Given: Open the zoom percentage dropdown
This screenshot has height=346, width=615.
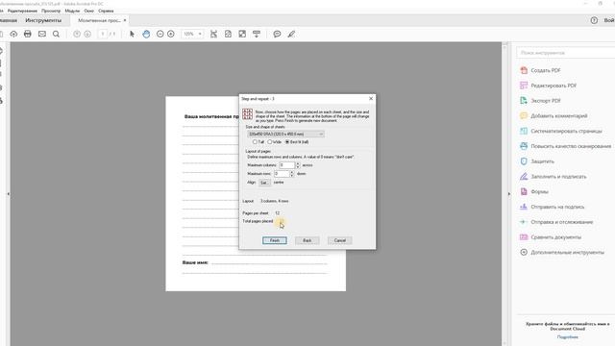Looking at the screenshot, I should (200, 35).
